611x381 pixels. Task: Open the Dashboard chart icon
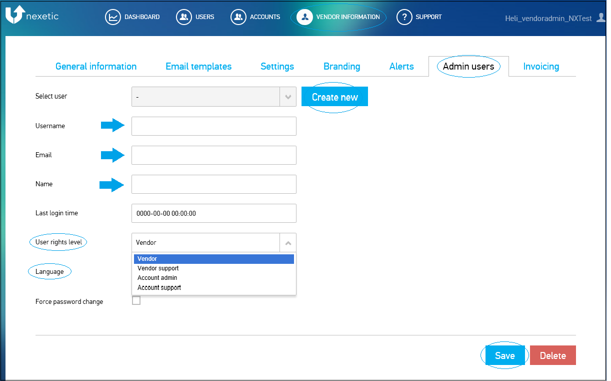113,17
